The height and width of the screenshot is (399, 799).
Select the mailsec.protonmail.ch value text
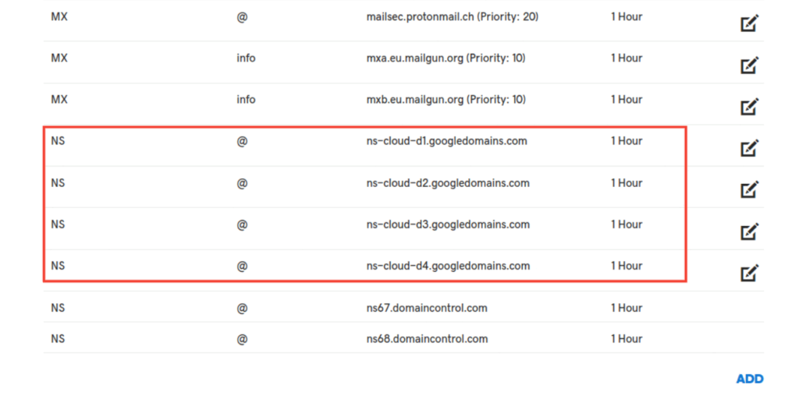click(452, 16)
